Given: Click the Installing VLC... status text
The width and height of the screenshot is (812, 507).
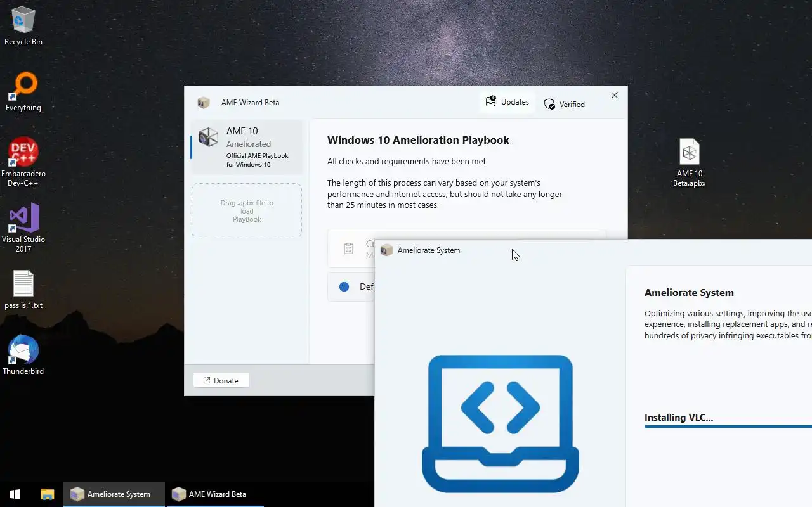Looking at the screenshot, I should click(x=679, y=418).
